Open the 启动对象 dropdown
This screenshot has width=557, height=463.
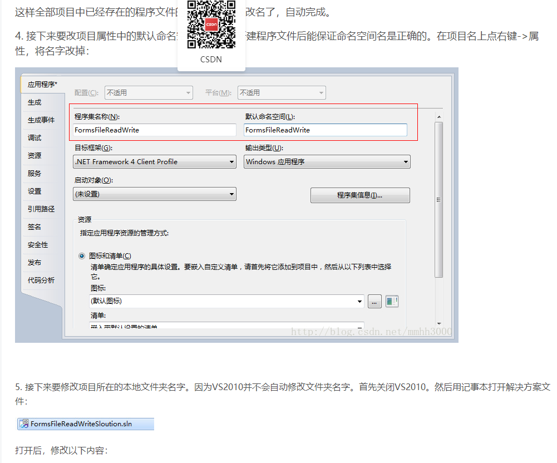pos(155,194)
